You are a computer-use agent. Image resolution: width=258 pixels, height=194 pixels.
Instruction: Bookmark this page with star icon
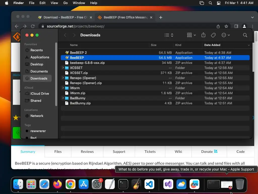(x=226, y=26)
